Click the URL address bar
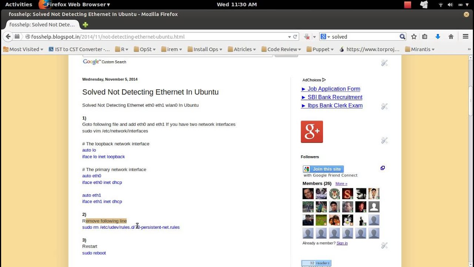This screenshot has width=474, height=267. point(156,37)
